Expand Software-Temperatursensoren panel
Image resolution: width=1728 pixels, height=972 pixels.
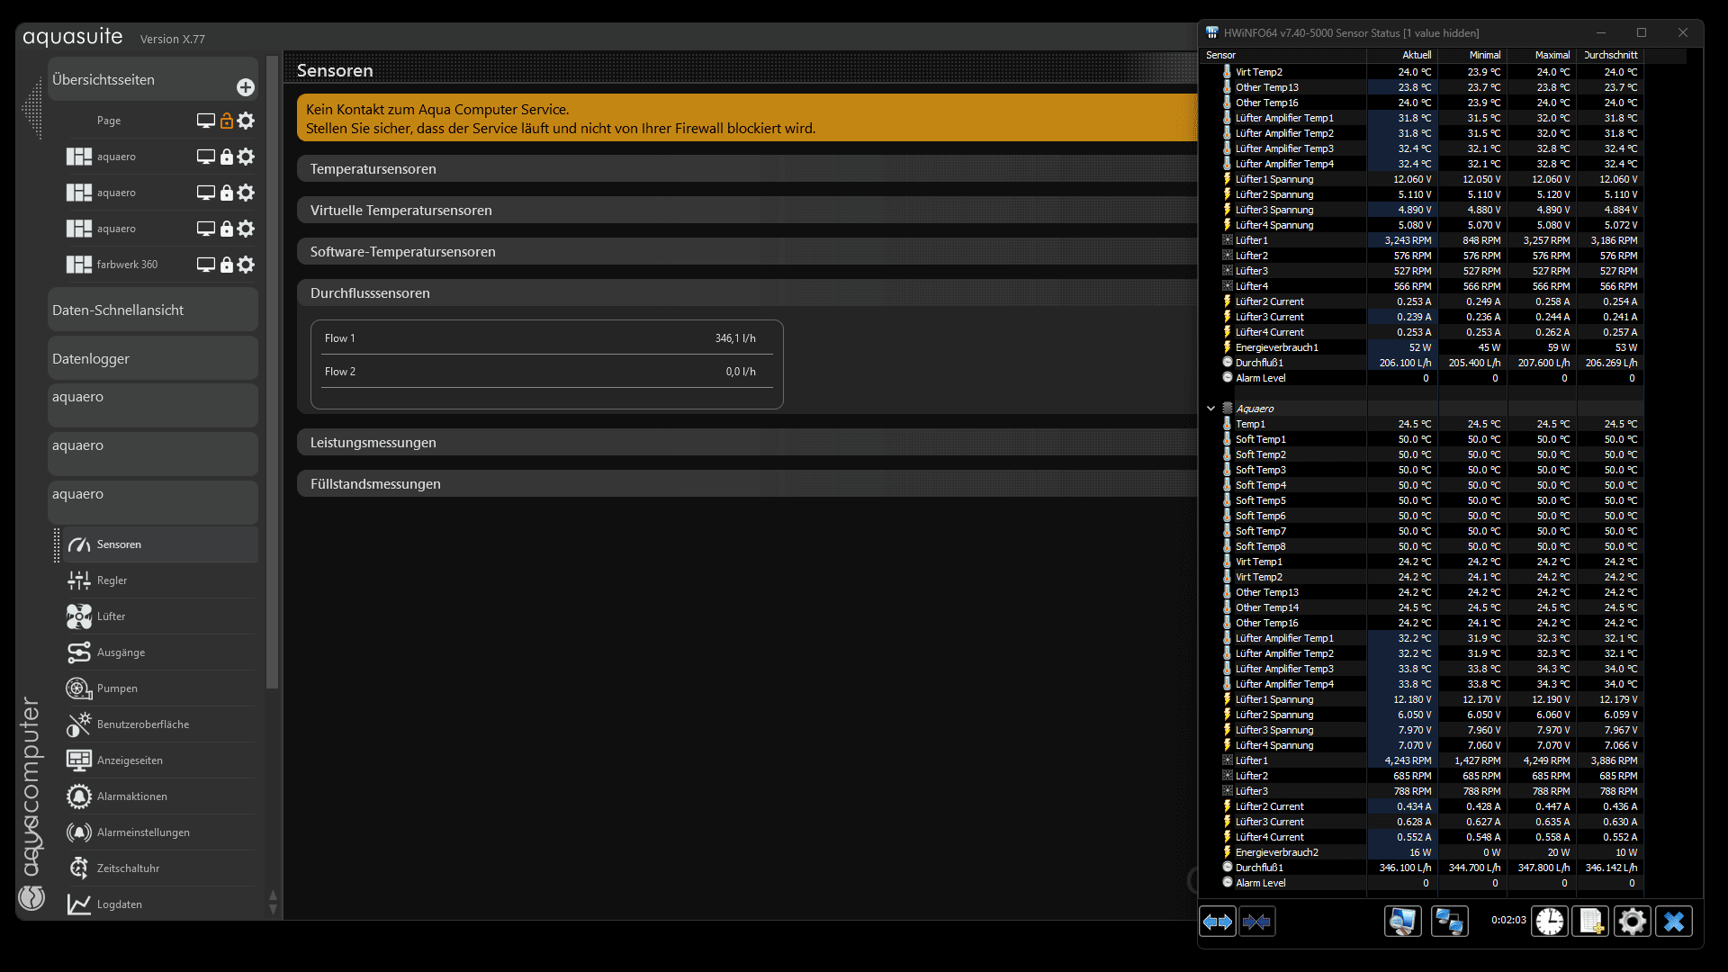[x=747, y=252]
